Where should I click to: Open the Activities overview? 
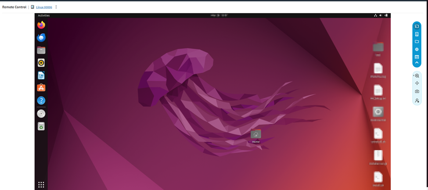(44, 15)
